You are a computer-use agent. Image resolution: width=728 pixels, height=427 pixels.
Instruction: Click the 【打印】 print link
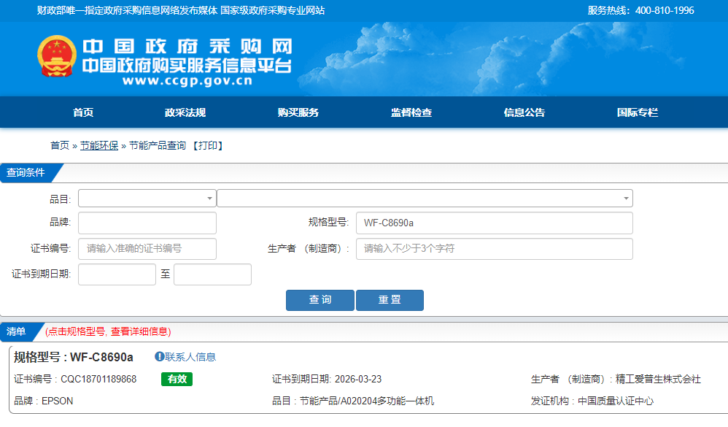(208, 145)
